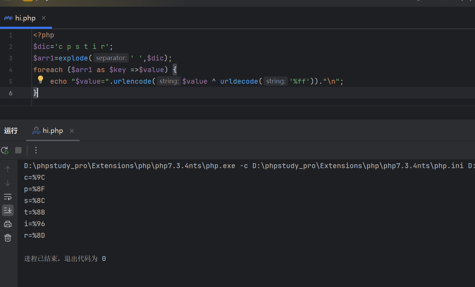Click the explode function call
This screenshot has height=287, width=475.
[x=73, y=58]
